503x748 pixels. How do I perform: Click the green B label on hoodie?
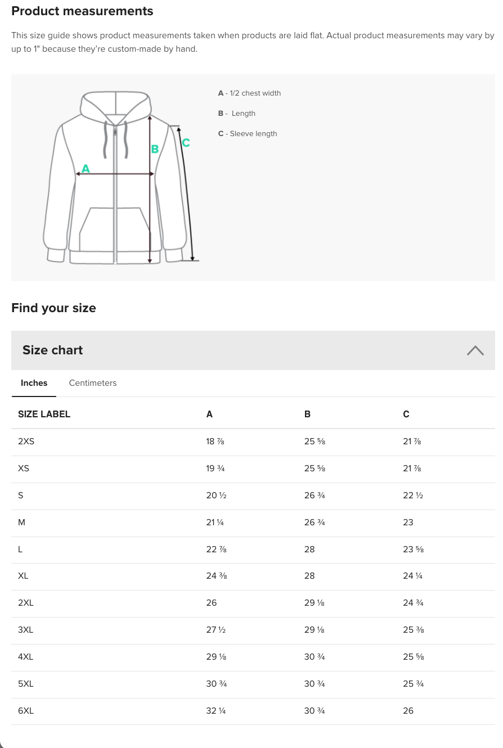tap(155, 149)
